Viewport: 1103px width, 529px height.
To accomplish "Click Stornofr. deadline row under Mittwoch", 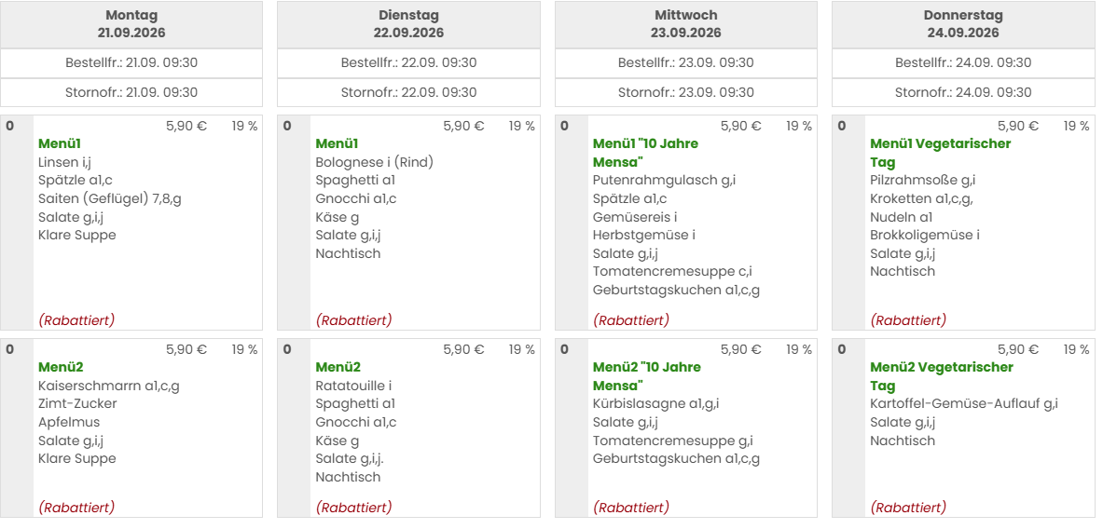I will (686, 92).
